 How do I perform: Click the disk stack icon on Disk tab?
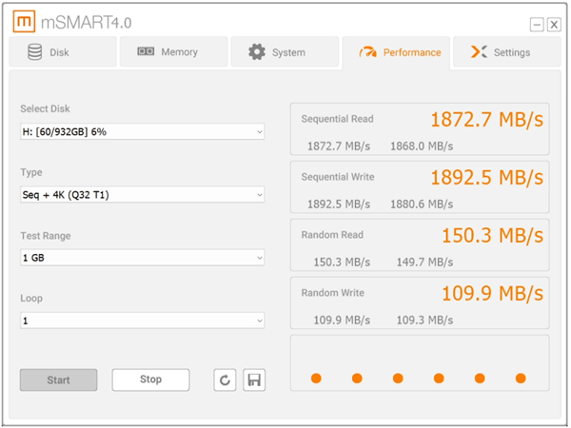point(35,52)
